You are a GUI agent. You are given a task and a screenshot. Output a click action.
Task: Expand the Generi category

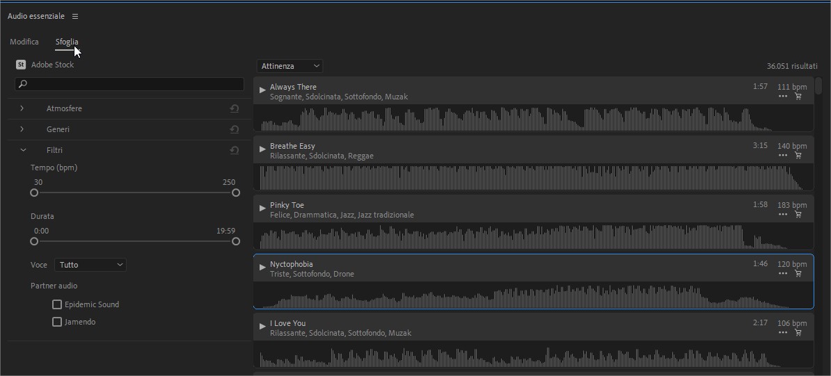click(22, 129)
